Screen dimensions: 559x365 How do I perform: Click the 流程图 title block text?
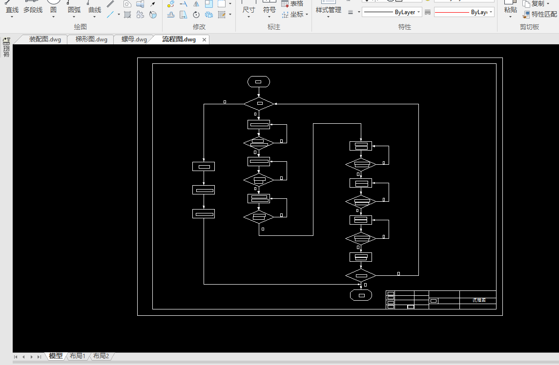click(479, 300)
